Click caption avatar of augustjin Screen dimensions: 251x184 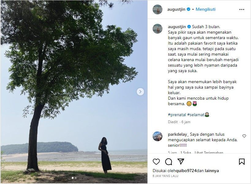tap(158, 28)
